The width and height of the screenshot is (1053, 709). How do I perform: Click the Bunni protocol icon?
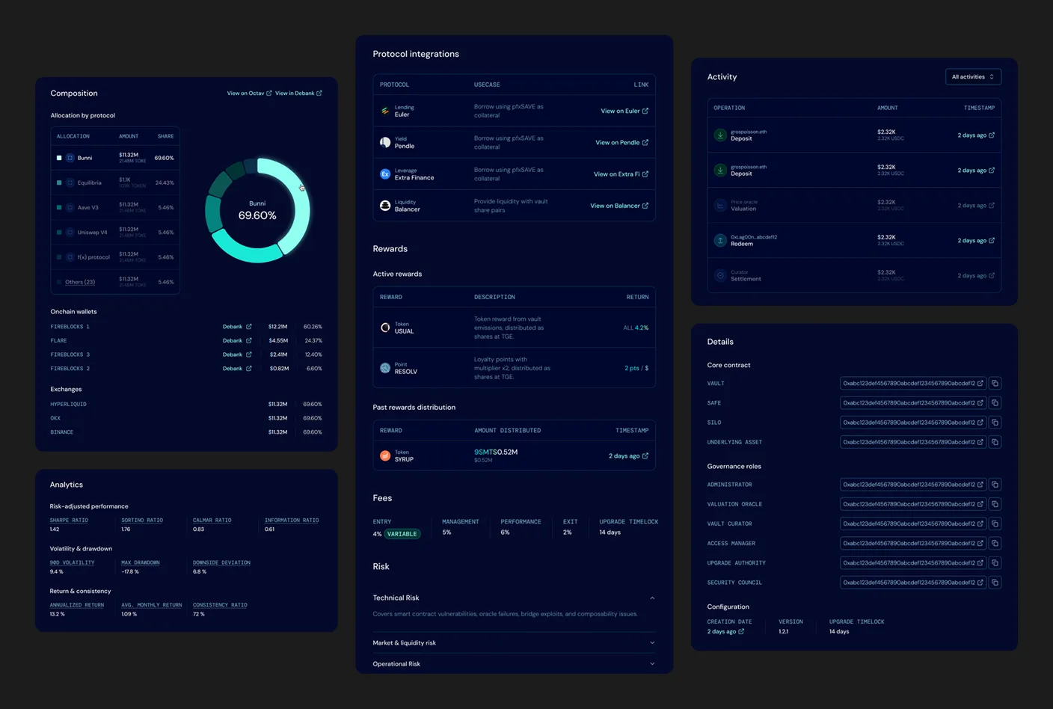(x=70, y=158)
